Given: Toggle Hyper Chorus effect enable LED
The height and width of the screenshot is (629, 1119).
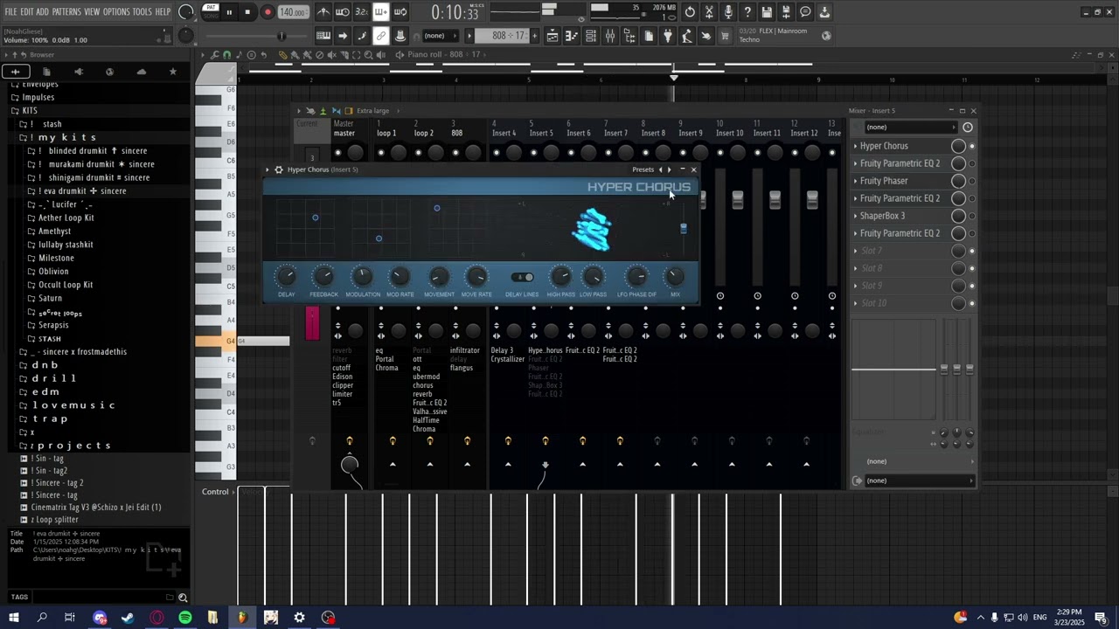Looking at the screenshot, I should pyautogui.click(x=971, y=146).
